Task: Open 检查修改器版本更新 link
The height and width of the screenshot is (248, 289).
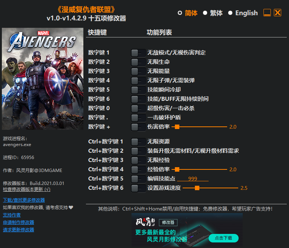Action: (27, 189)
